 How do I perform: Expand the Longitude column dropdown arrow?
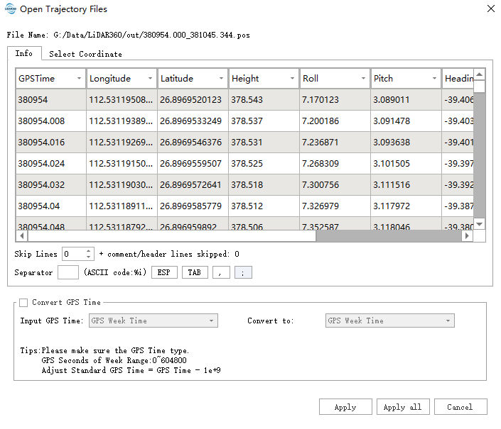point(149,79)
